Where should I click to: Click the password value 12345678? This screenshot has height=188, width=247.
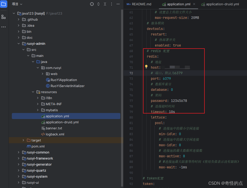coord(179,101)
